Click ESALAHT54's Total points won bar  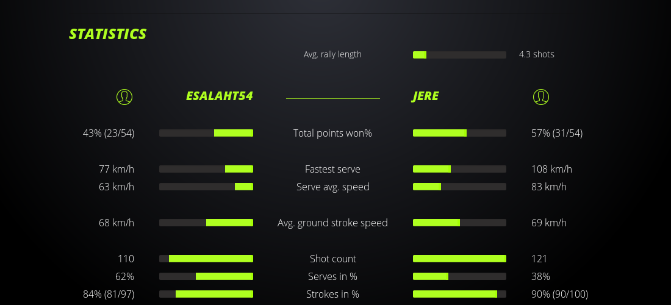pos(206,133)
